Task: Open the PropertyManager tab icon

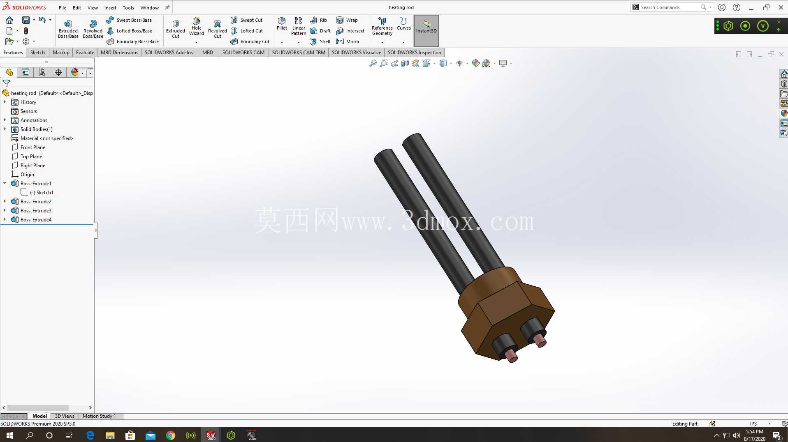Action: [25, 72]
